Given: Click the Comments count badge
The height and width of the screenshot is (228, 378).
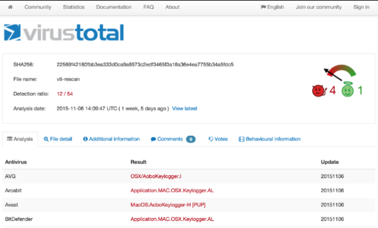Looking at the screenshot, I should 191,139.
